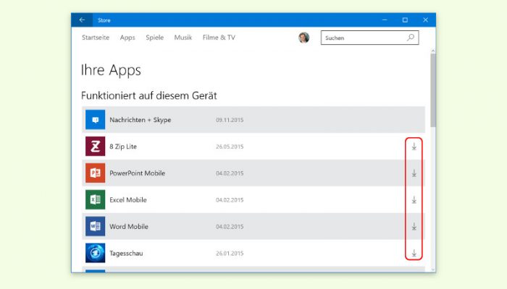
Task: Click the Excel Mobile app icon
Action: pyautogui.click(x=95, y=199)
